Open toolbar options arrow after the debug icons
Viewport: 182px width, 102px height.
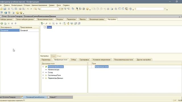[x=23, y=14]
